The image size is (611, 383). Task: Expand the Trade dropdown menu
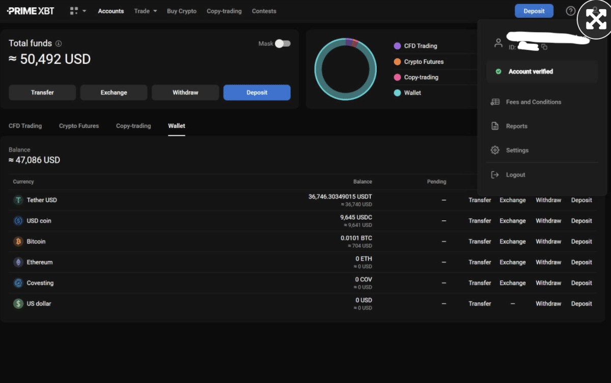[x=146, y=11]
